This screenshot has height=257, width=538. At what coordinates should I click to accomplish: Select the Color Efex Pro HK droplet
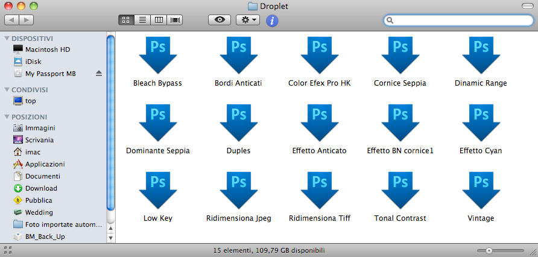coord(319,56)
